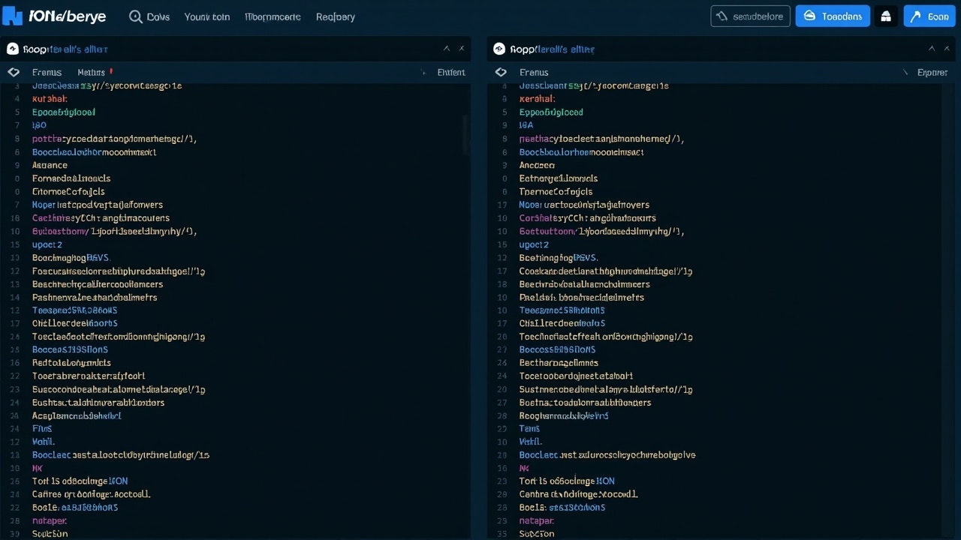
Task: Click 'Chilloerdeelfloorts' line in left panel
Action: [x=75, y=324]
